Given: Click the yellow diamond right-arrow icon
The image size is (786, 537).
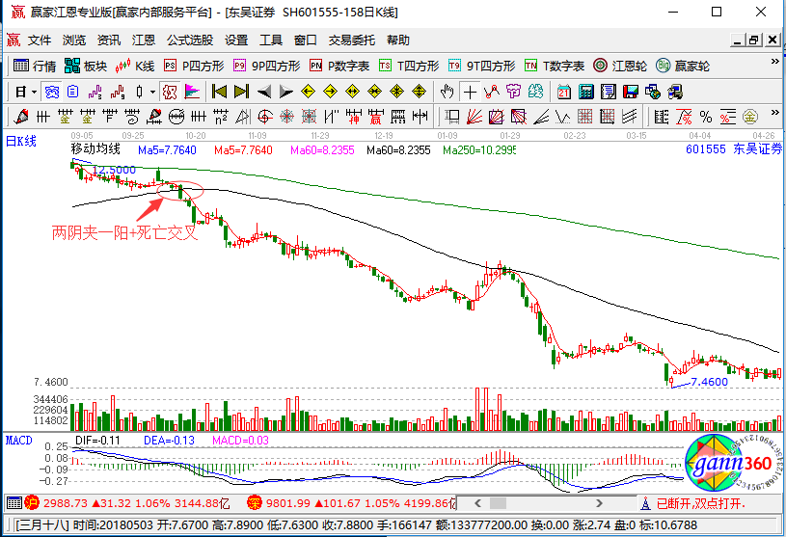Looking at the screenshot, I should (x=331, y=92).
